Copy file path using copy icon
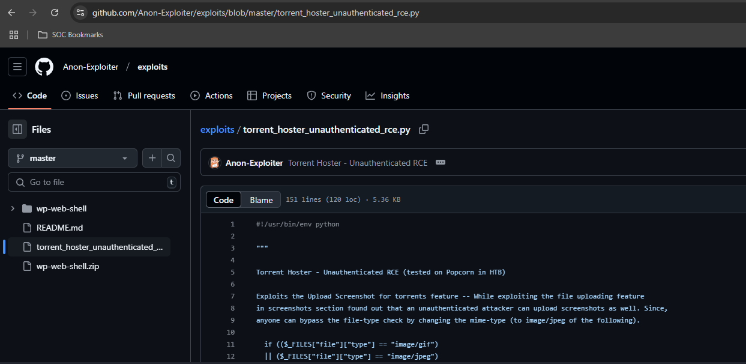The width and height of the screenshot is (746, 364). (x=424, y=129)
